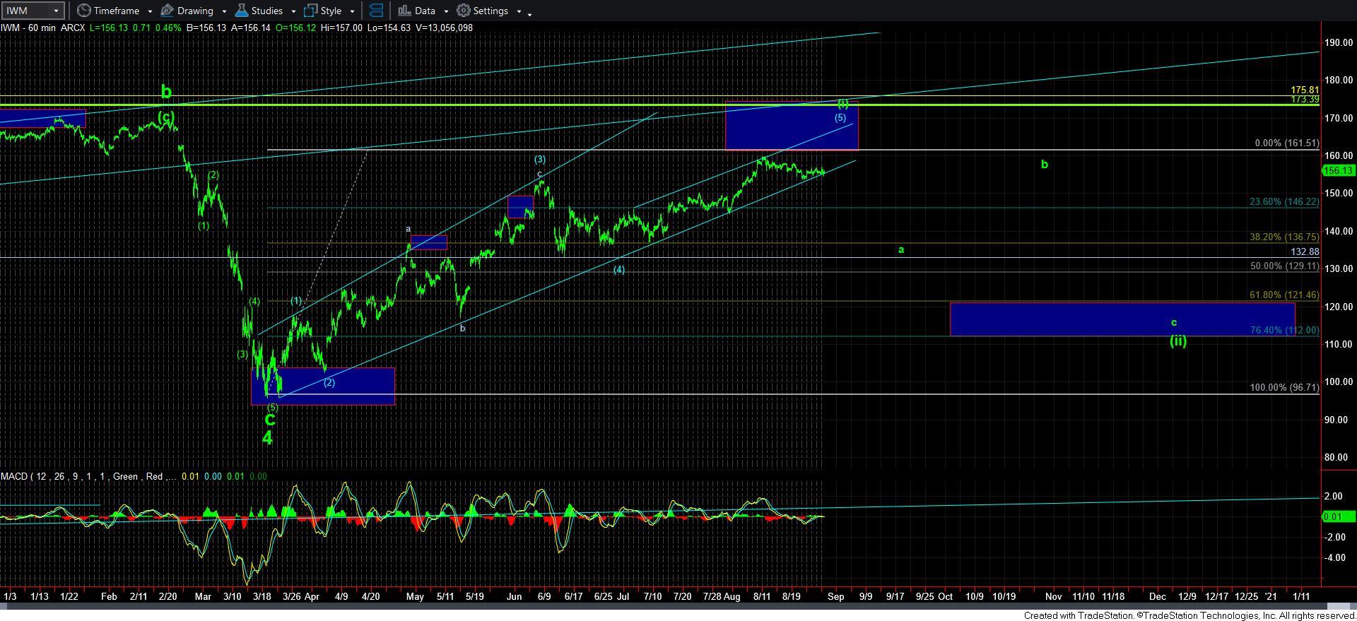The image size is (1357, 621).
Task: Click the 190.00 price axis label
Action: pyautogui.click(x=1339, y=43)
